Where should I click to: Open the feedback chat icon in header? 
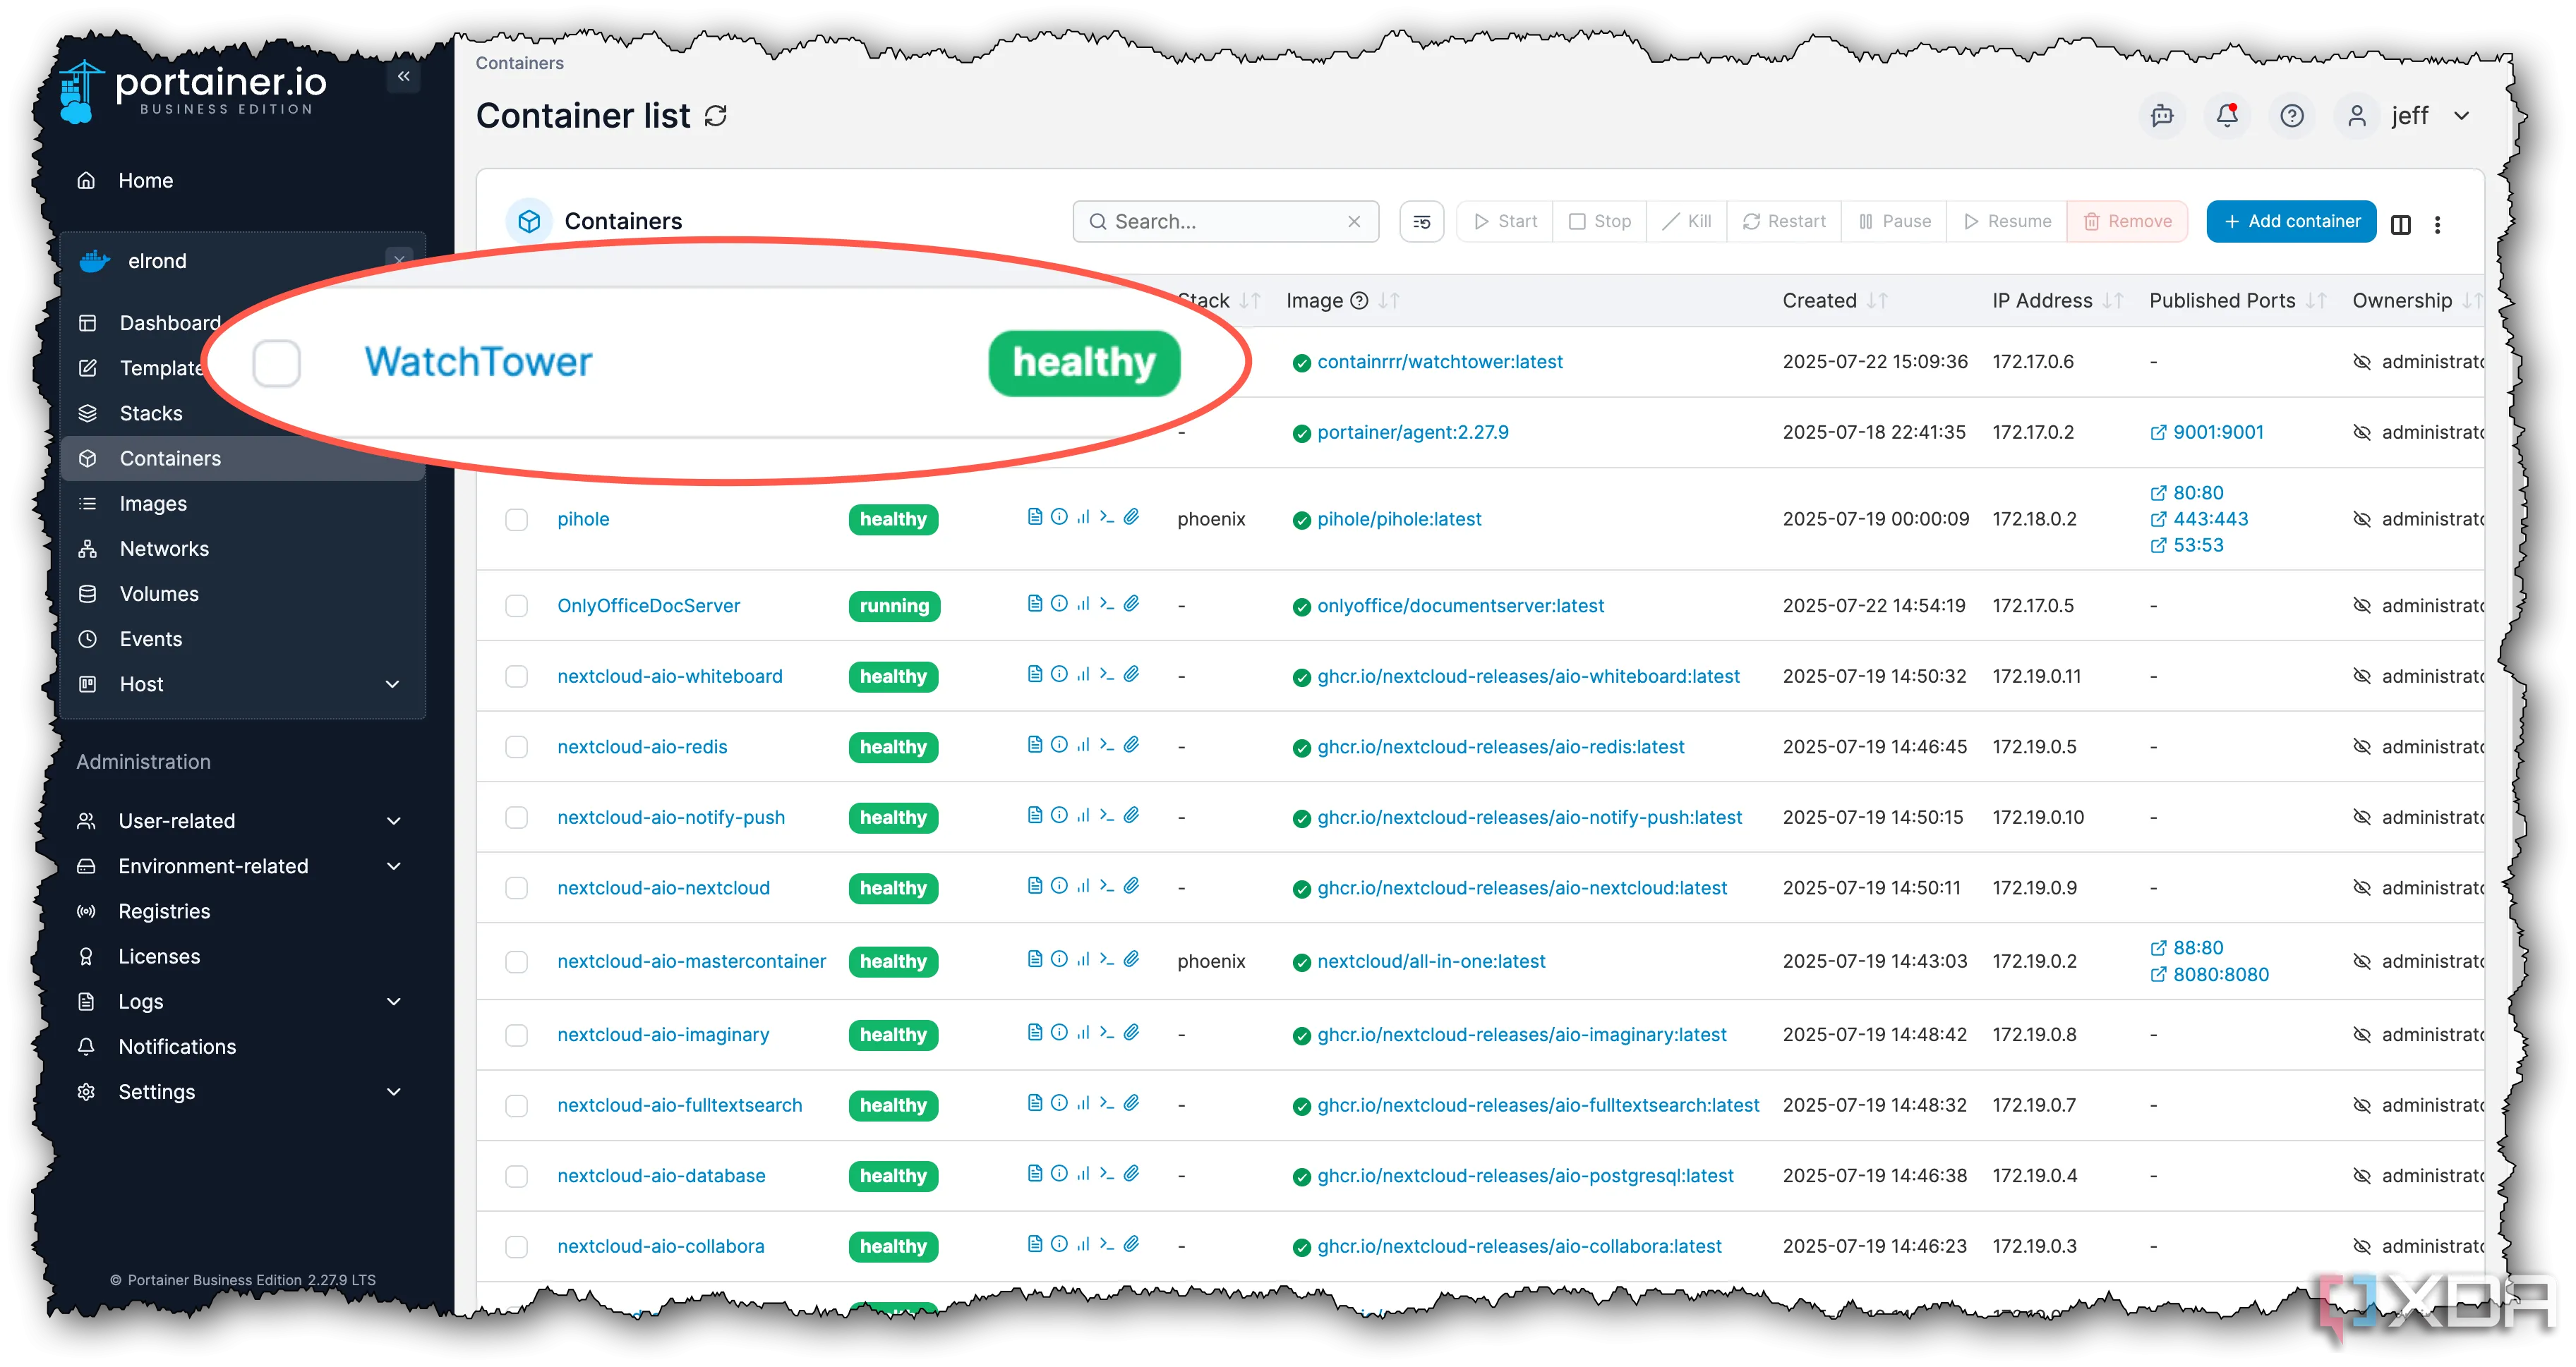tap(2162, 116)
